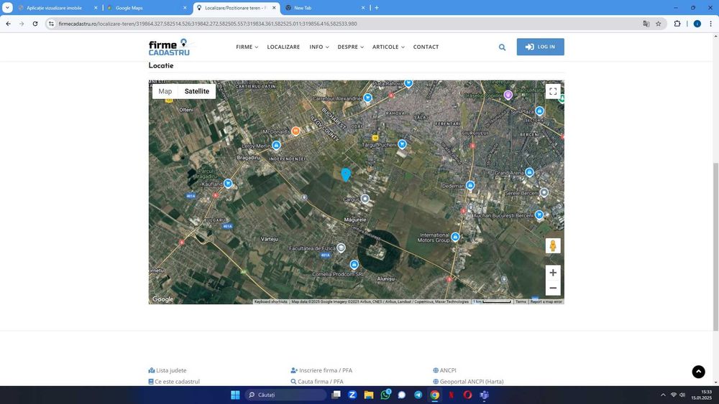The image size is (719, 404).
Task: Reload the page
Action: point(35,24)
